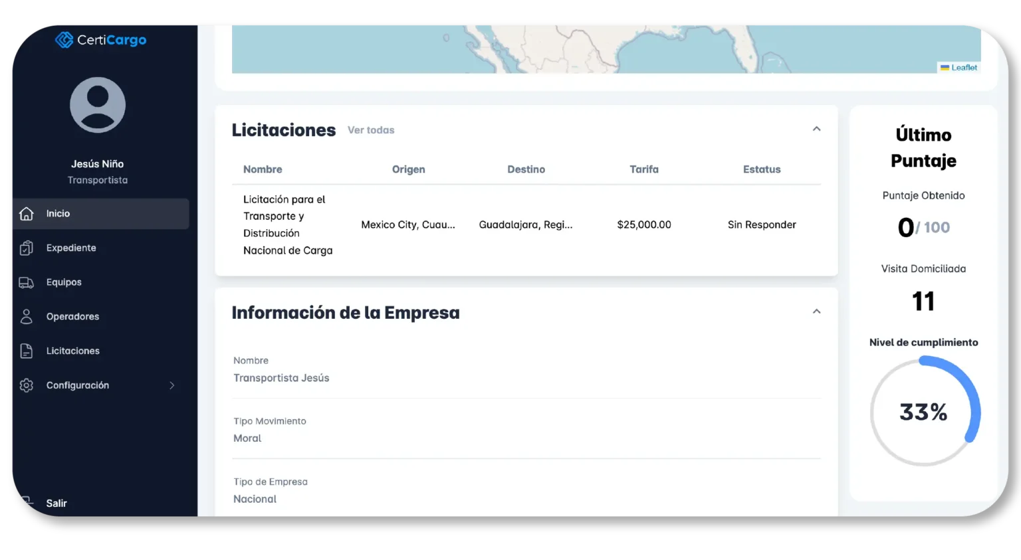Click the Estatus column header
The image size is (1021, 560).
click(x=762, y=169)
